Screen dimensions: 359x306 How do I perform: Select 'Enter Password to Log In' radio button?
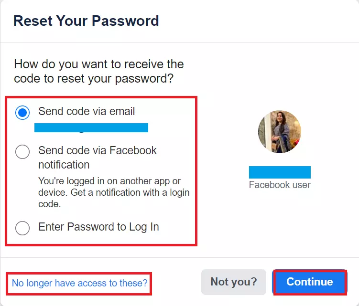[x=22, y=228]
